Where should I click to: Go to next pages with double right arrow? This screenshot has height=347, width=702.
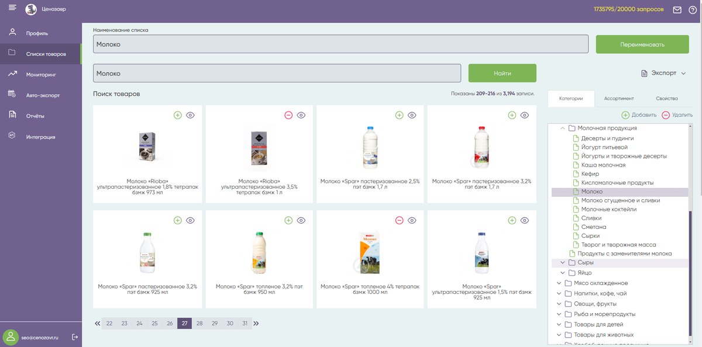(256, 323)
